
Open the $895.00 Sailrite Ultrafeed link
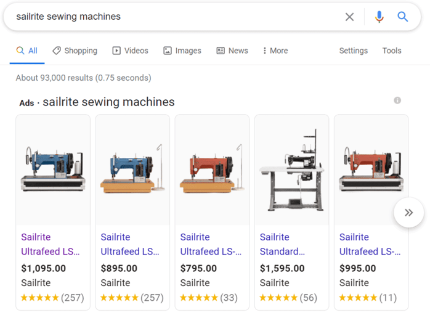click(130, 244)
